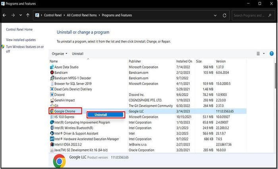Click The Git Development Community publisher cell
The image size is (278, 169).
[151, 106]
